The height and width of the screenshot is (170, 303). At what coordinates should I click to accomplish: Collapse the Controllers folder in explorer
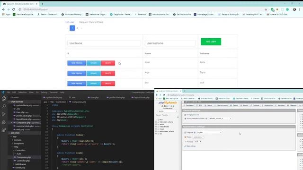(20, 150)
